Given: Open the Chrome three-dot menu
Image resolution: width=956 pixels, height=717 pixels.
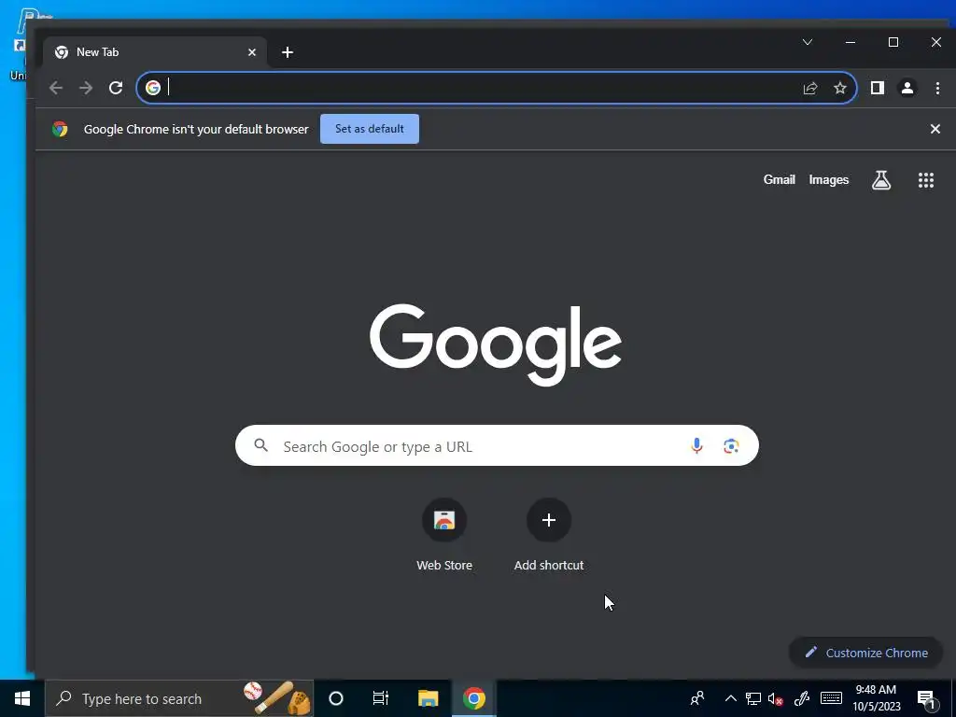Looking at the screenshot, I should pos(937,88).
